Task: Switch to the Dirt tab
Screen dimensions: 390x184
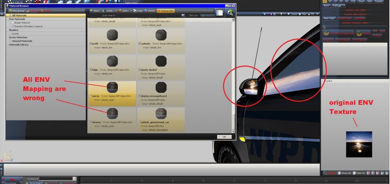Action: (369, 2)
